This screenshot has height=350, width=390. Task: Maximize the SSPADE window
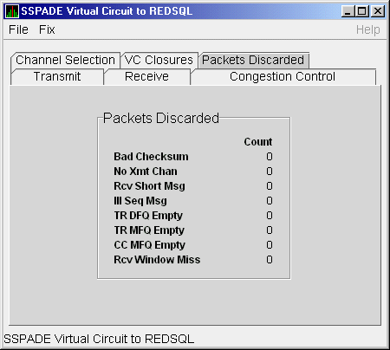(x=362, y=11)
